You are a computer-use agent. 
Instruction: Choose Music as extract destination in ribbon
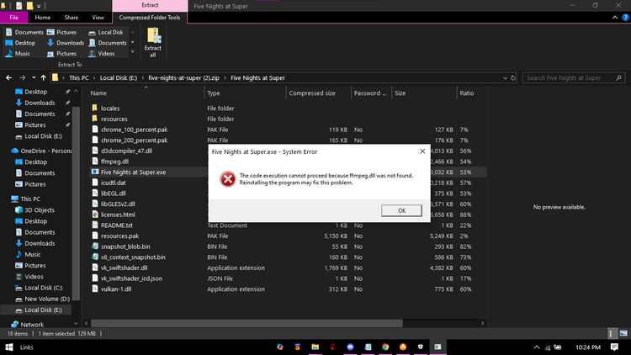click(19, 53)
